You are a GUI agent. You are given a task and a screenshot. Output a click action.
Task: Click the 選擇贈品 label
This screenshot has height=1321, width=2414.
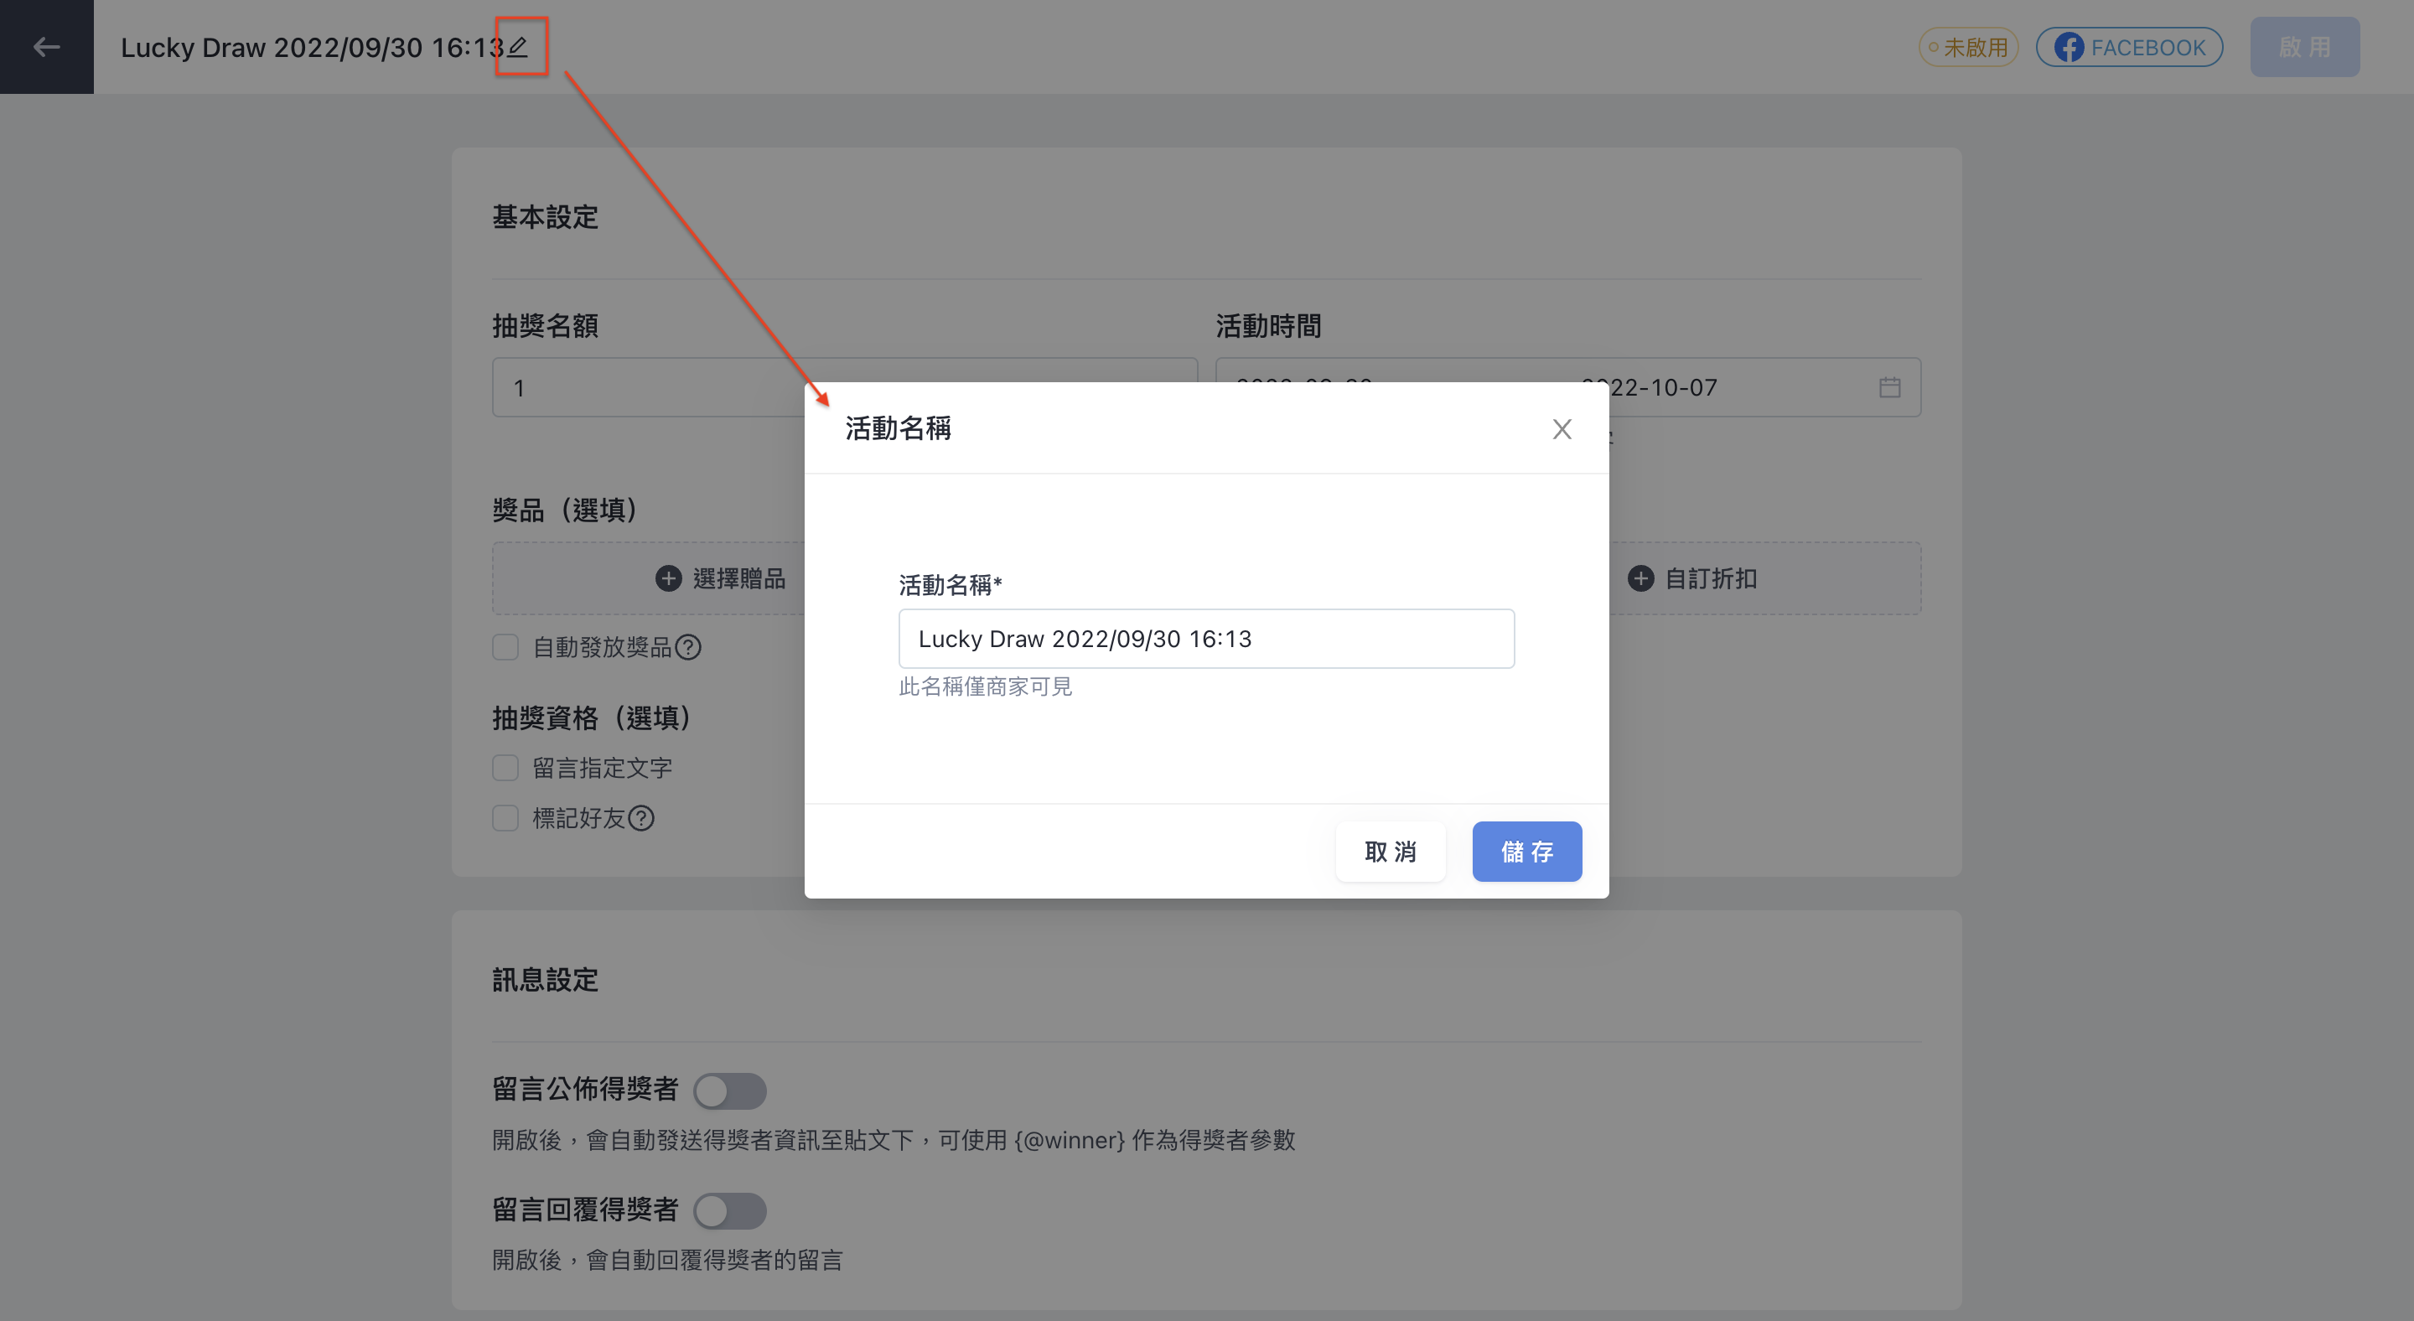pos(739,578)
